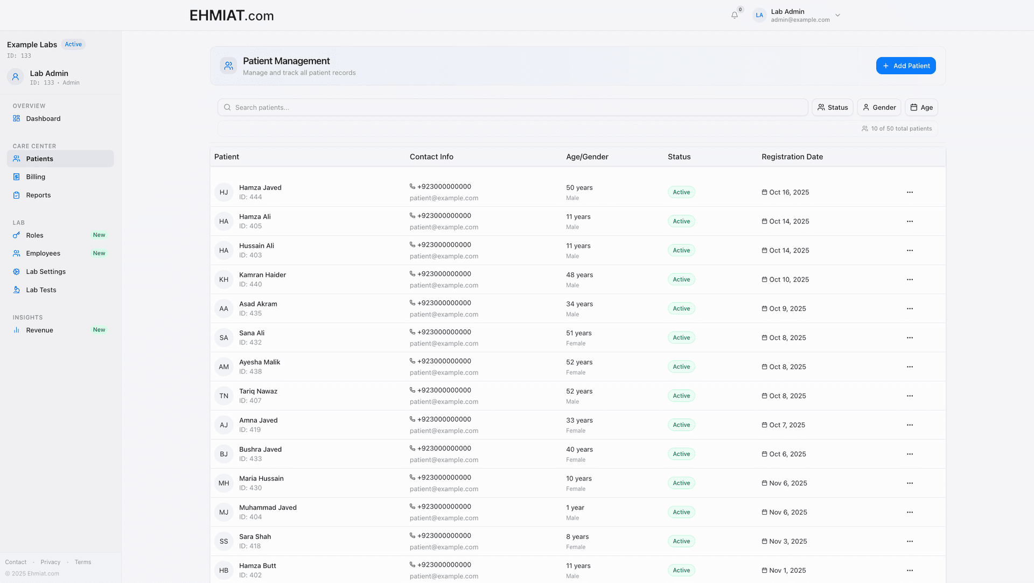Open the Gender filter dropdown
The image size is (1034, 583).
[x=879, y=108]
